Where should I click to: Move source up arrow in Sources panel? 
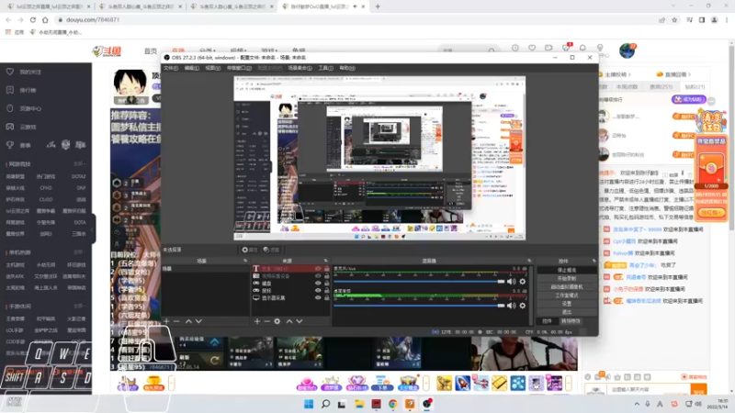(x=289, y=321)
